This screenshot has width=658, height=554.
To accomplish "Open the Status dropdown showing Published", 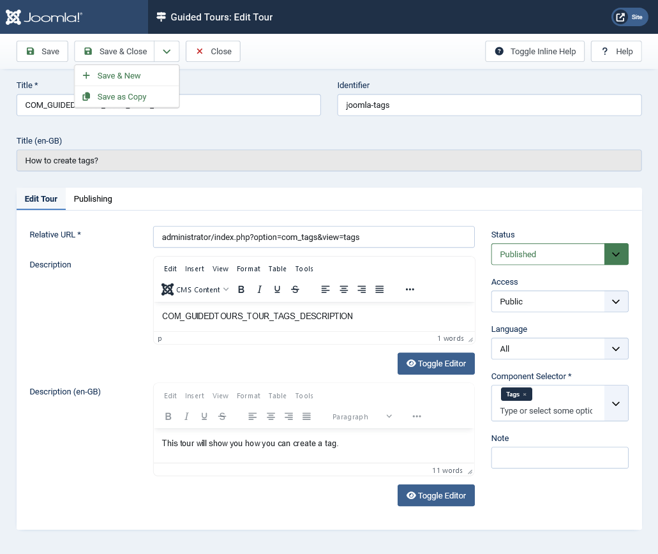I will click(560, 254).
